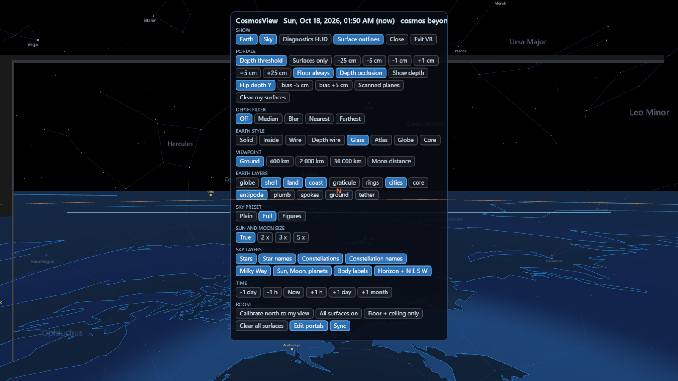This screenshot has height=381, width=678.
Task: Click Clear my surfaces
Action: (x=263, y=97)
